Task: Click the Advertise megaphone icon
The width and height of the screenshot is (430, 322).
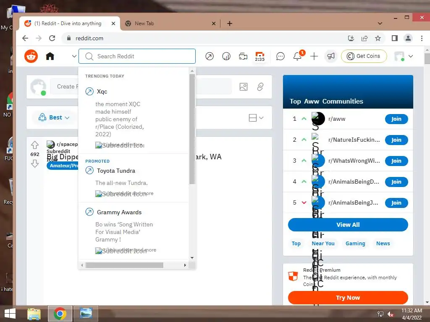Action: tap(331, 56)
